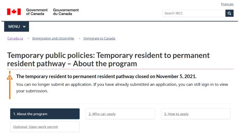Click the breadcrumb arrow before Immigrate to Canada
This screenshot has width=239, height=135.
tap(80, 39)
